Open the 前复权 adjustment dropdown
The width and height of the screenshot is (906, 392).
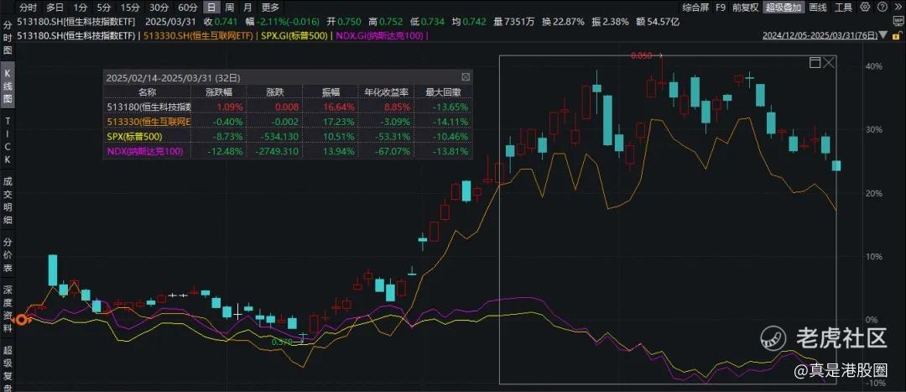click(745, 8)
